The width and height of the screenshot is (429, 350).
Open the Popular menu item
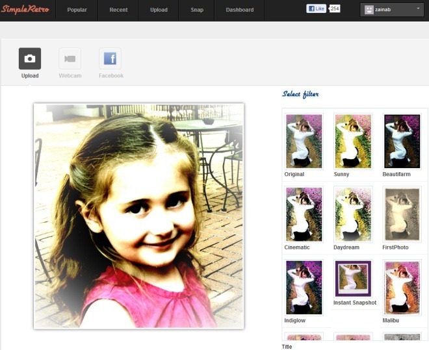[77, 10]
